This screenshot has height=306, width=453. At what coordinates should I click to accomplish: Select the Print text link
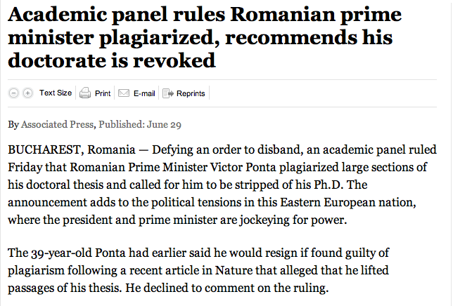(103, 93)
